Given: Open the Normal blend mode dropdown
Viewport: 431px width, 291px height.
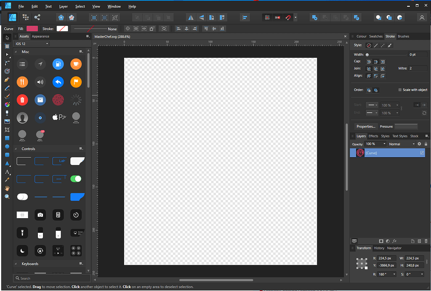Looking at the screenshot, I should click(x=401, y=144).
